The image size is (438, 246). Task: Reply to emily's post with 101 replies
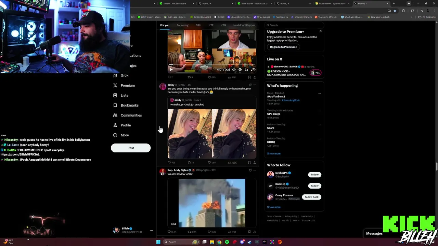(x=171, y=163)
